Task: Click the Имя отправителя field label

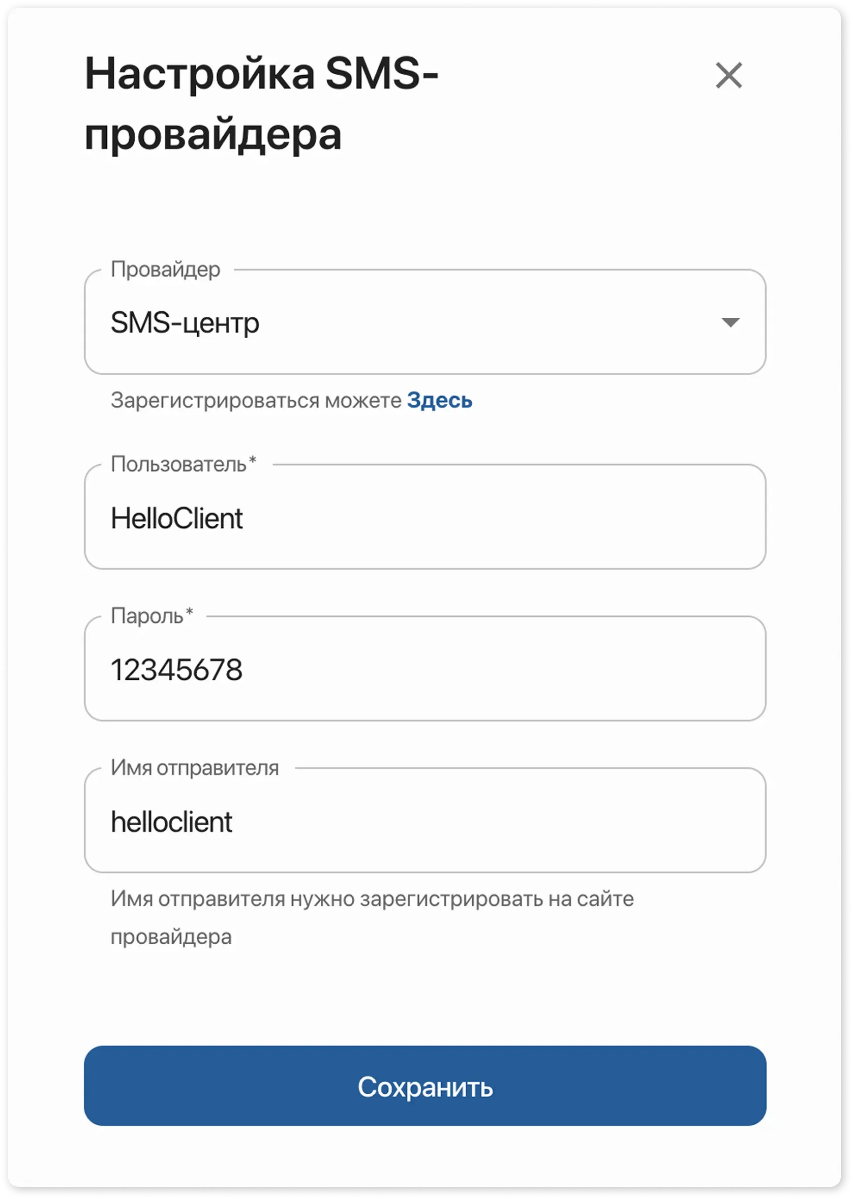Action: coord(194,768)
